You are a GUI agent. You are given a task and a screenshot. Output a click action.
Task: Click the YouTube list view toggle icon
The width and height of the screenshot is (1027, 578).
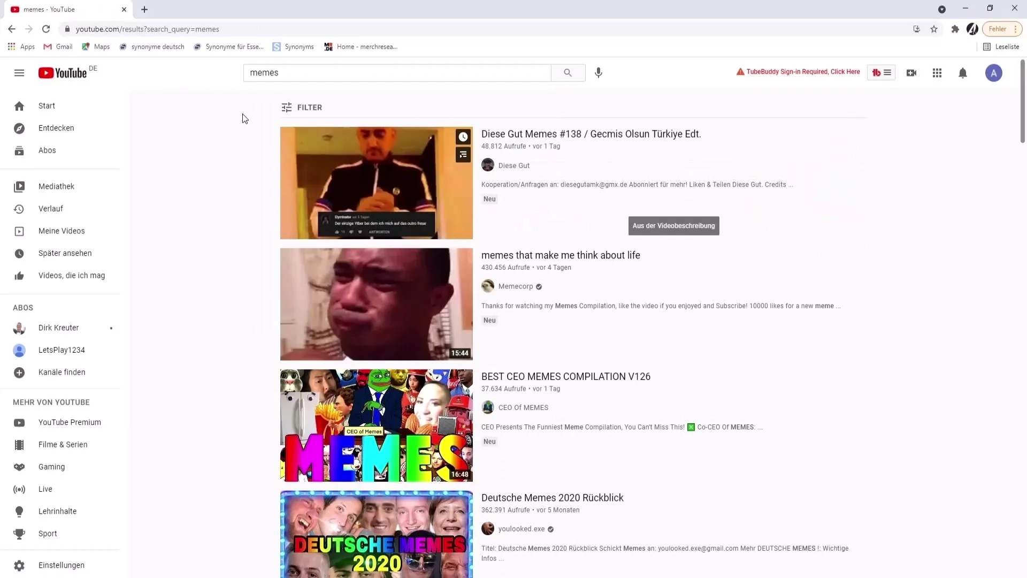887,73
